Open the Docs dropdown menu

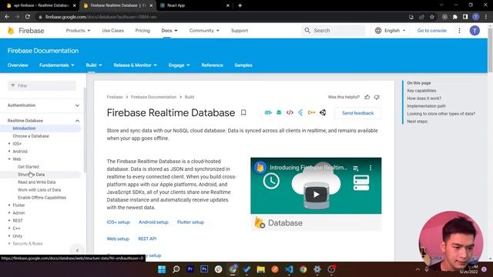point(169,31)
